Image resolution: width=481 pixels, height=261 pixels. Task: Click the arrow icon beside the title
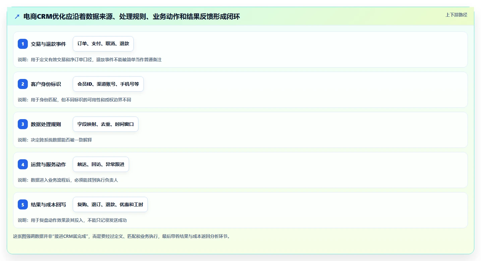pos(17,16)
